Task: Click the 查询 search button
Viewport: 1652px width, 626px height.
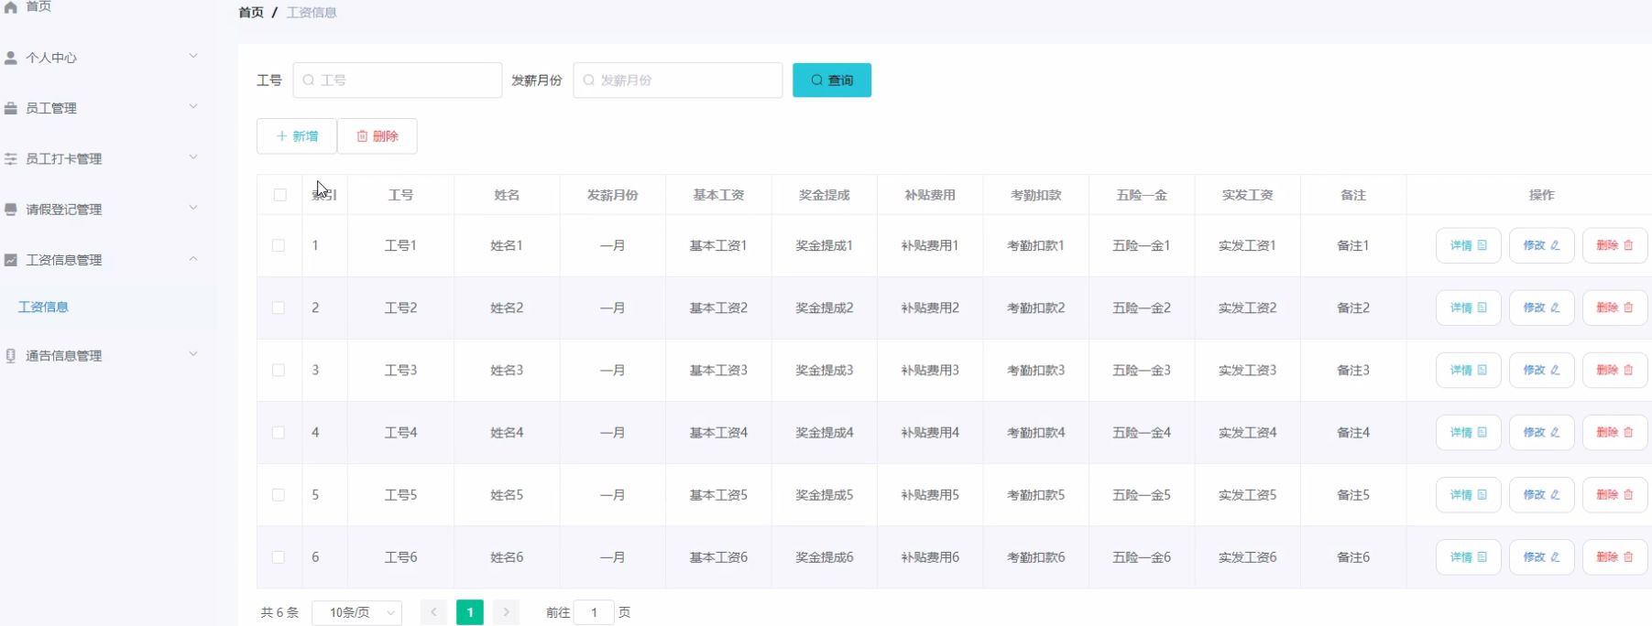Action: pos(832,80)
